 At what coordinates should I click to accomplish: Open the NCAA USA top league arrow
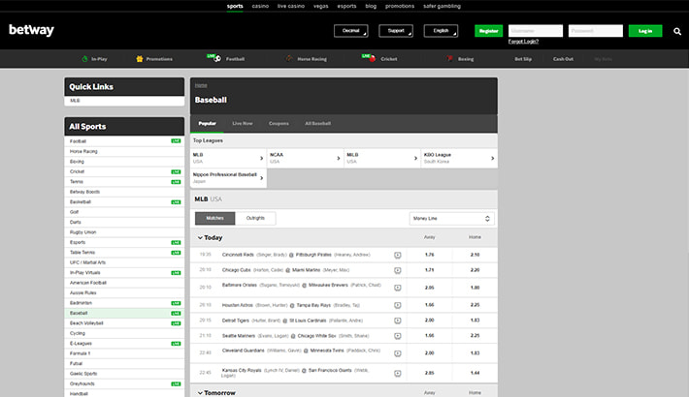point(339,158)
